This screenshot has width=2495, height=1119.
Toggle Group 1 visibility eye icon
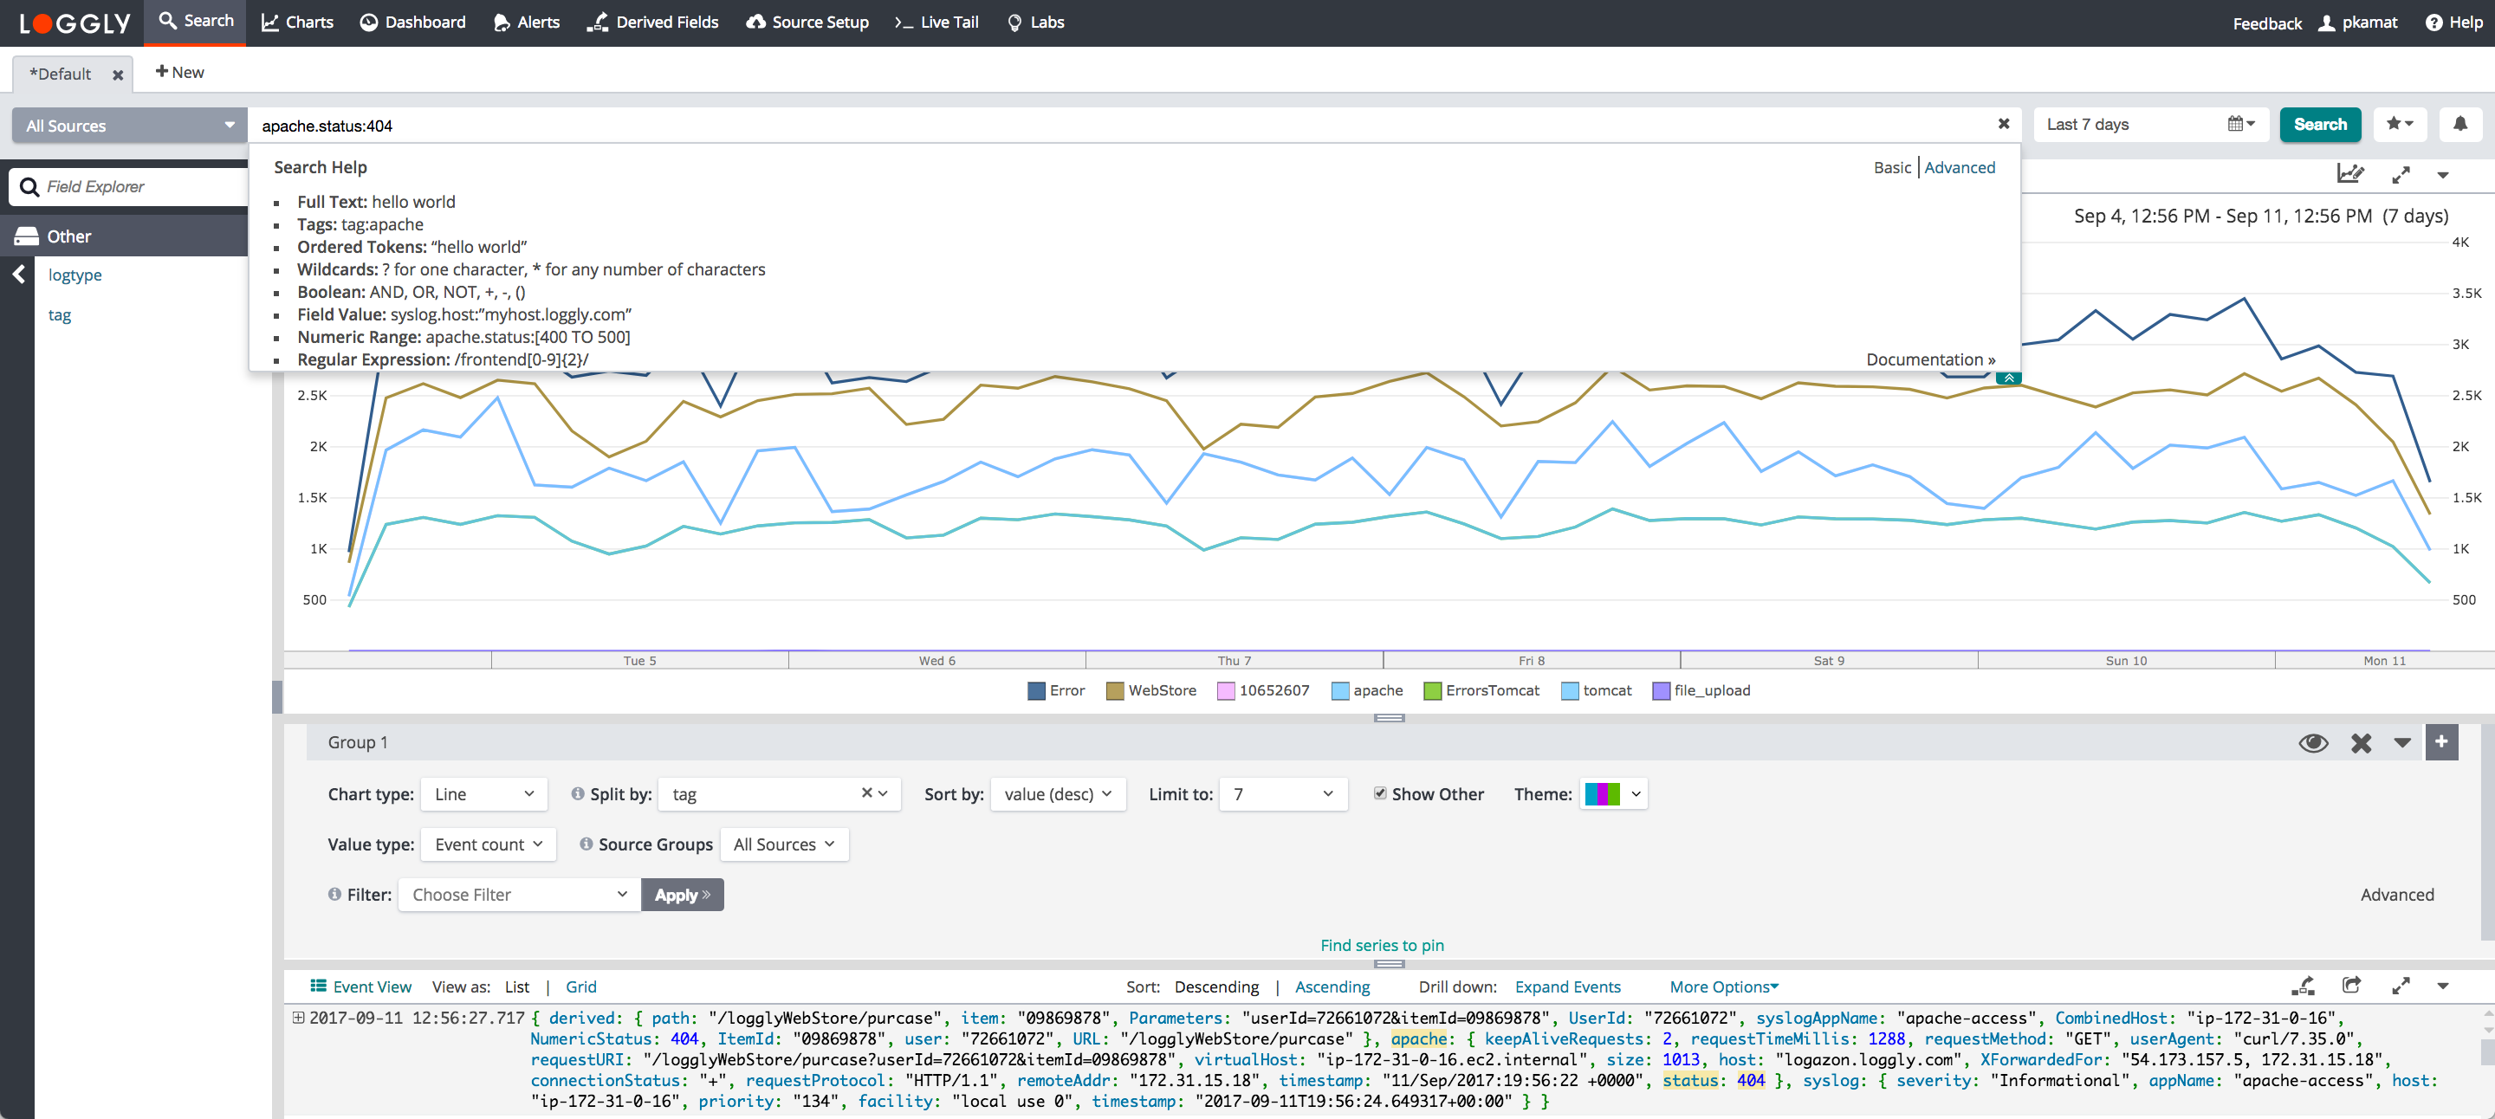(2313, 742)
